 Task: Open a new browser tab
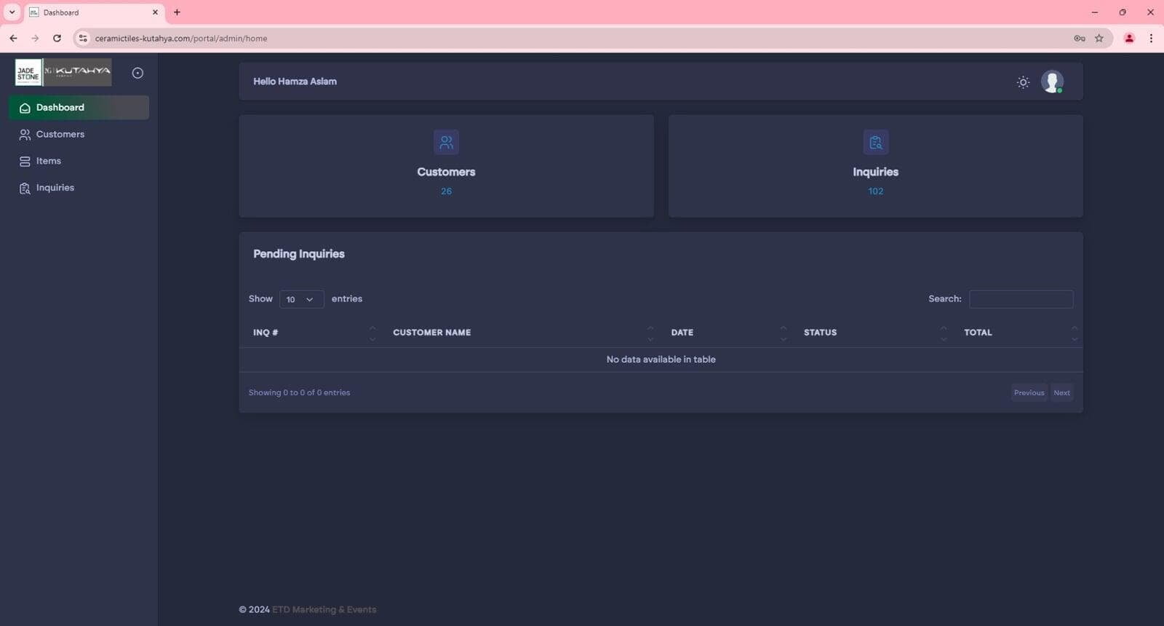(x=177, y=12)
